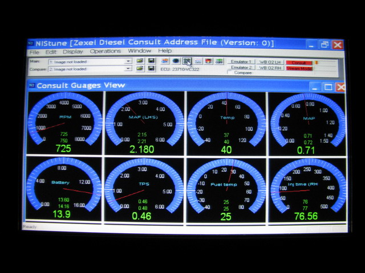Open file icon in the Main row
The image size is (365, 273).
pyautogui.click(x=140, y=61)
